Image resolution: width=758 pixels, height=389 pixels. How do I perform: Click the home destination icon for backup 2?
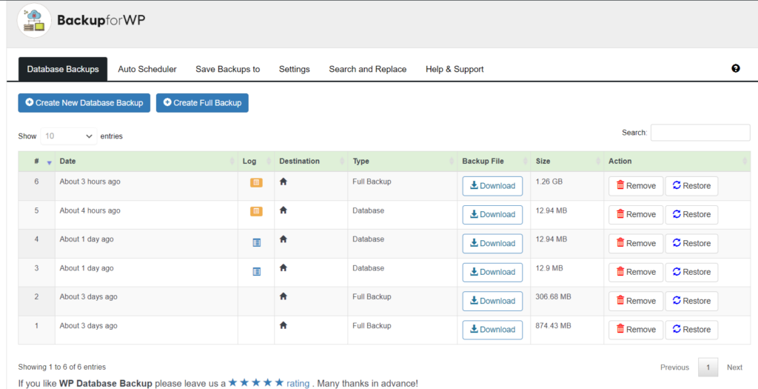click(284, 296)
